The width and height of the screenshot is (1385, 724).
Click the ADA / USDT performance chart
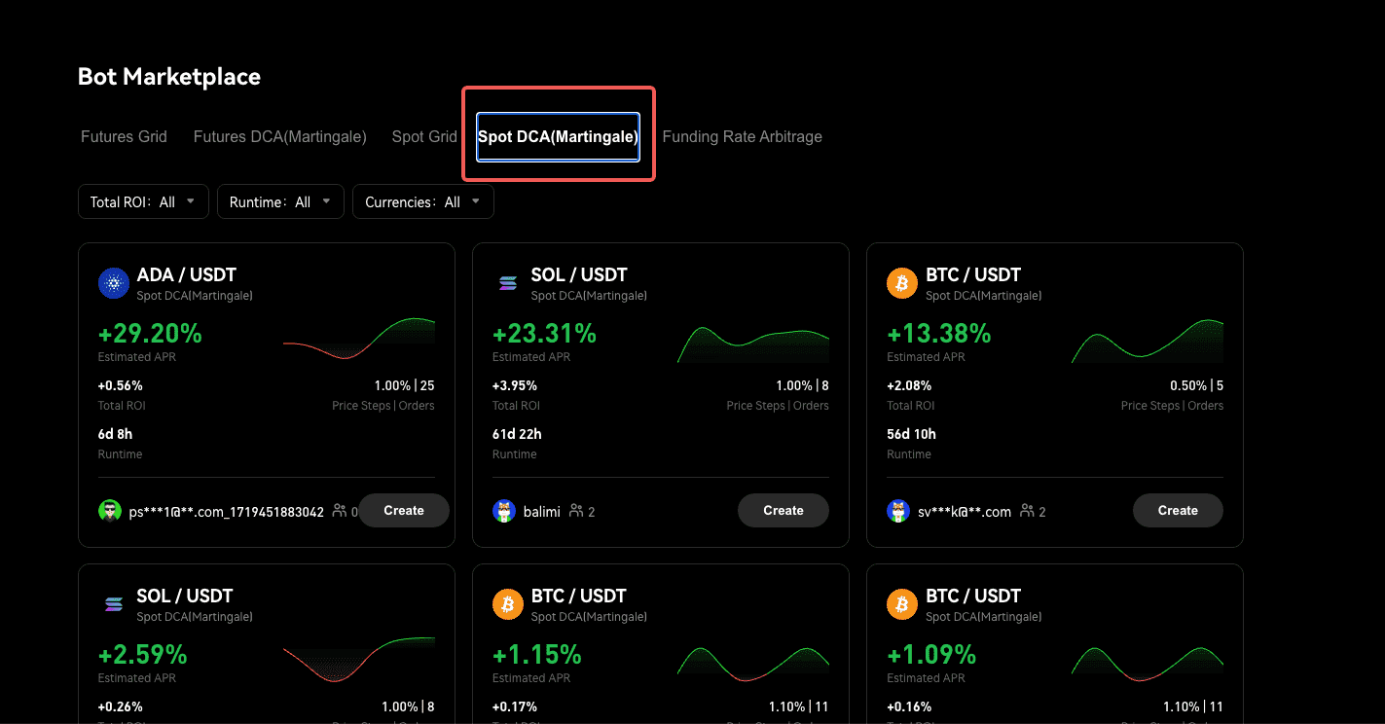tap(359, 340)
